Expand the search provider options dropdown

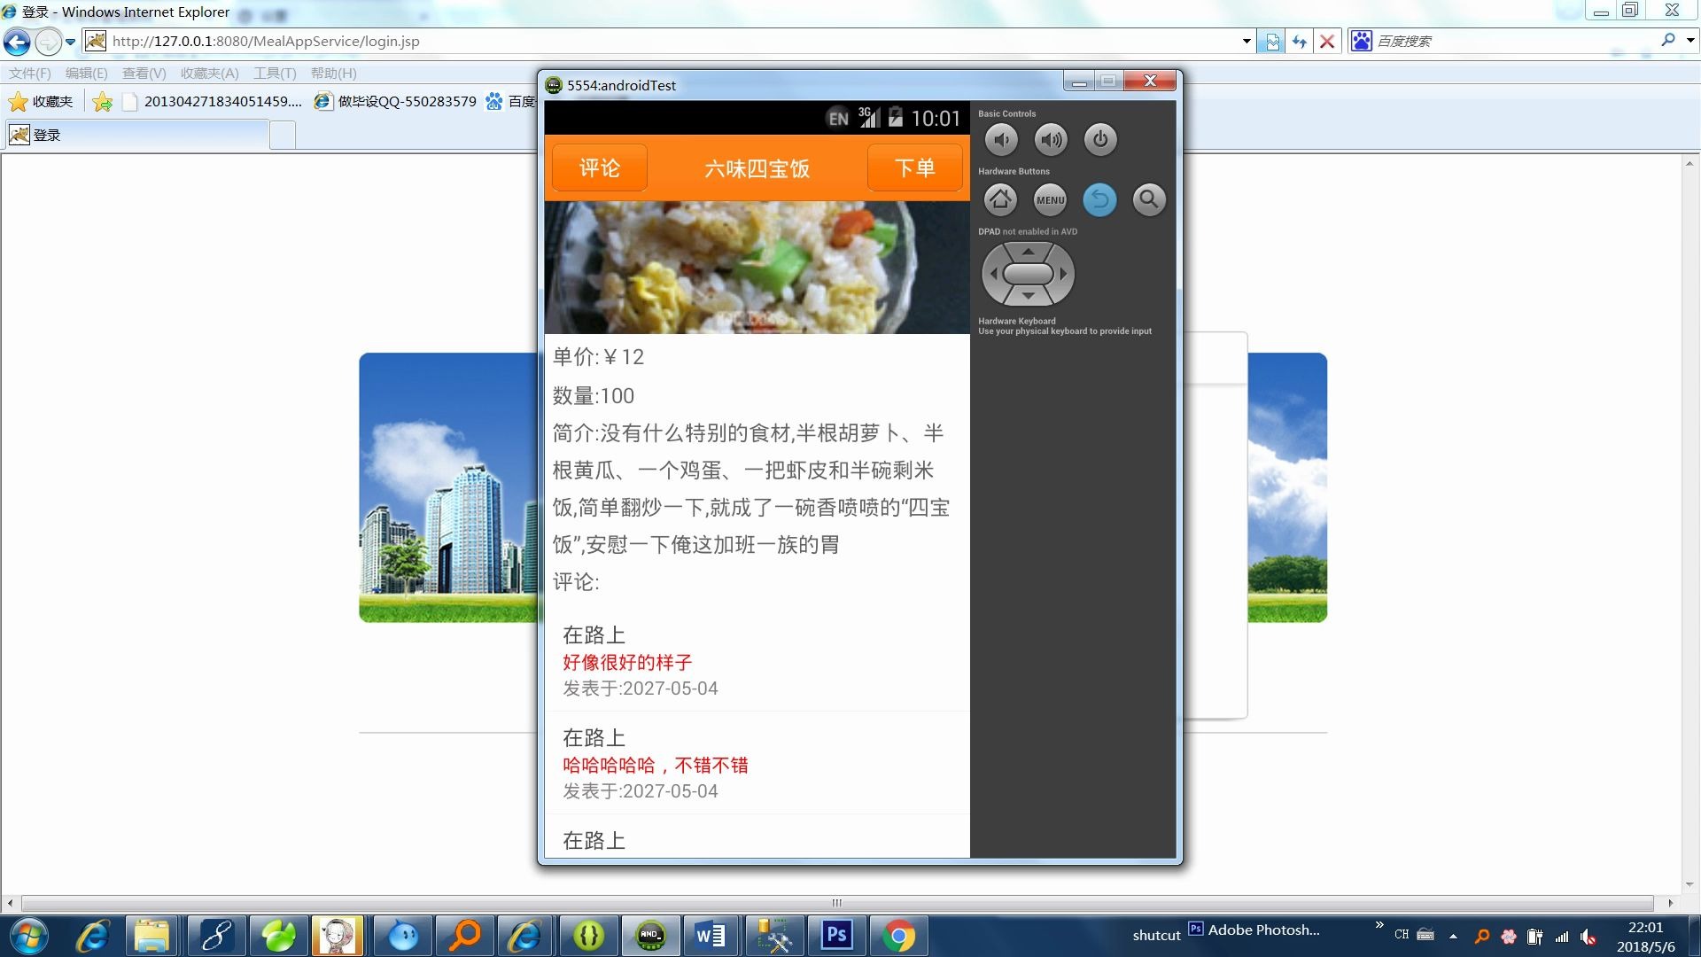[1690, 41]
